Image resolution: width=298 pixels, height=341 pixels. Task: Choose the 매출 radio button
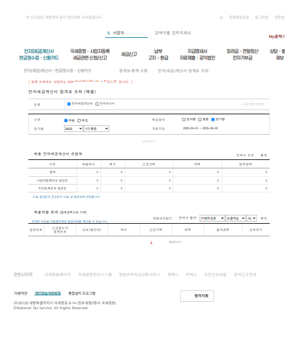(x=66, y=120)
